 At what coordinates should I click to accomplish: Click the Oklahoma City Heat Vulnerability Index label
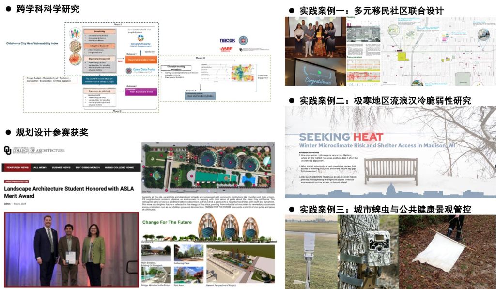point(32,43)
